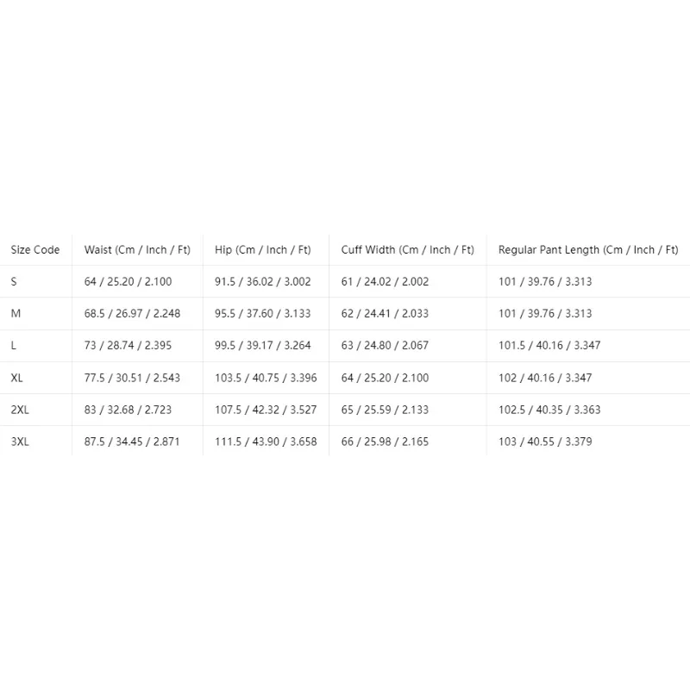Image resolution: width=690 pixels, height=690 pixels.
Task: Select waist value 77.5 / 30.51 / 2.543
Action: (133, 378)
